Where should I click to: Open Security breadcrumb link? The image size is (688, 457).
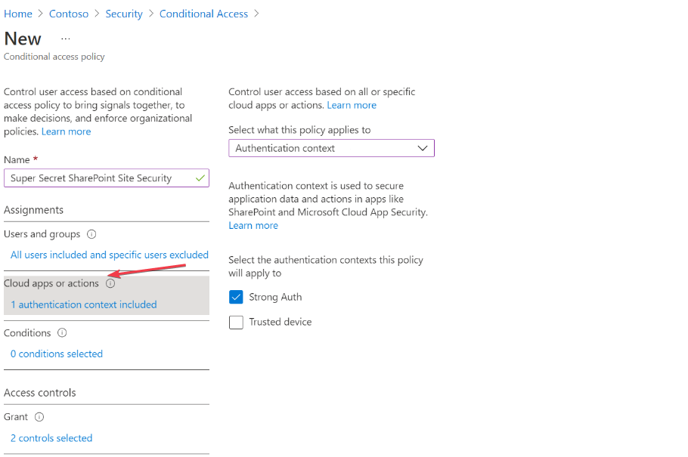[124, 14]
